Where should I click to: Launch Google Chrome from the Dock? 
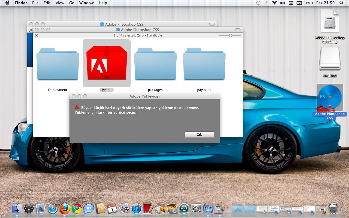[x=77, y=209]
